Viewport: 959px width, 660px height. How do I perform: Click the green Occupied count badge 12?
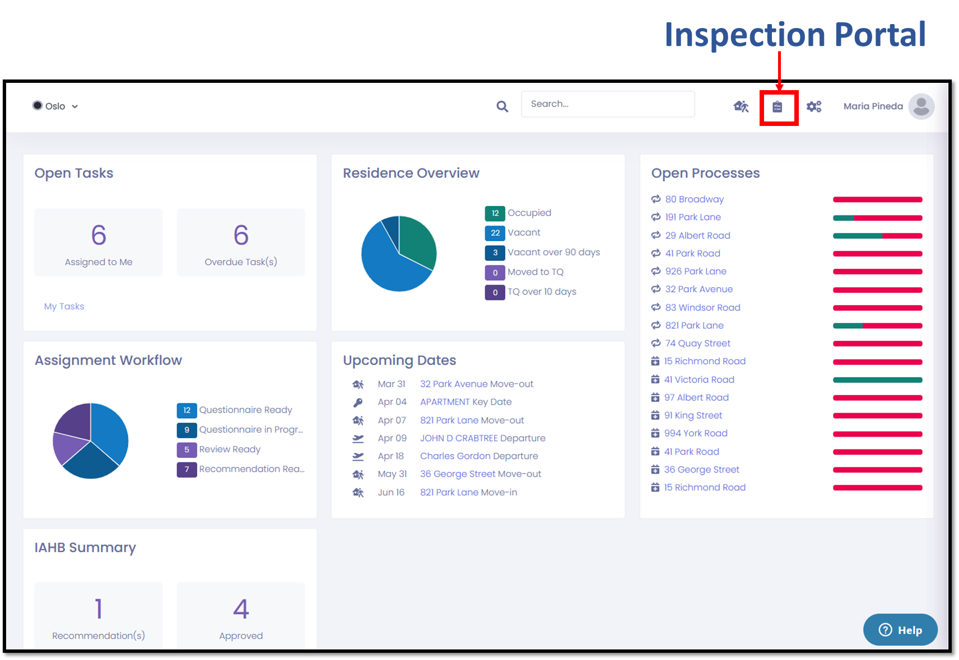[x=495, y=213]
